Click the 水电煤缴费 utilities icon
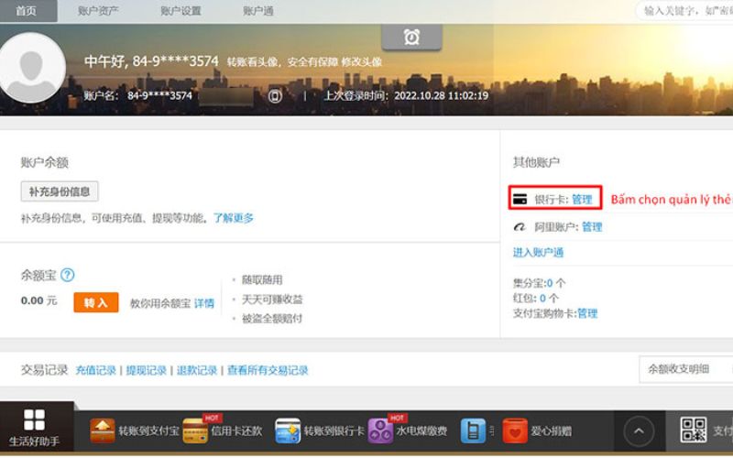The image size is (733, 458). pyautogui.click(x=380, y=431)
